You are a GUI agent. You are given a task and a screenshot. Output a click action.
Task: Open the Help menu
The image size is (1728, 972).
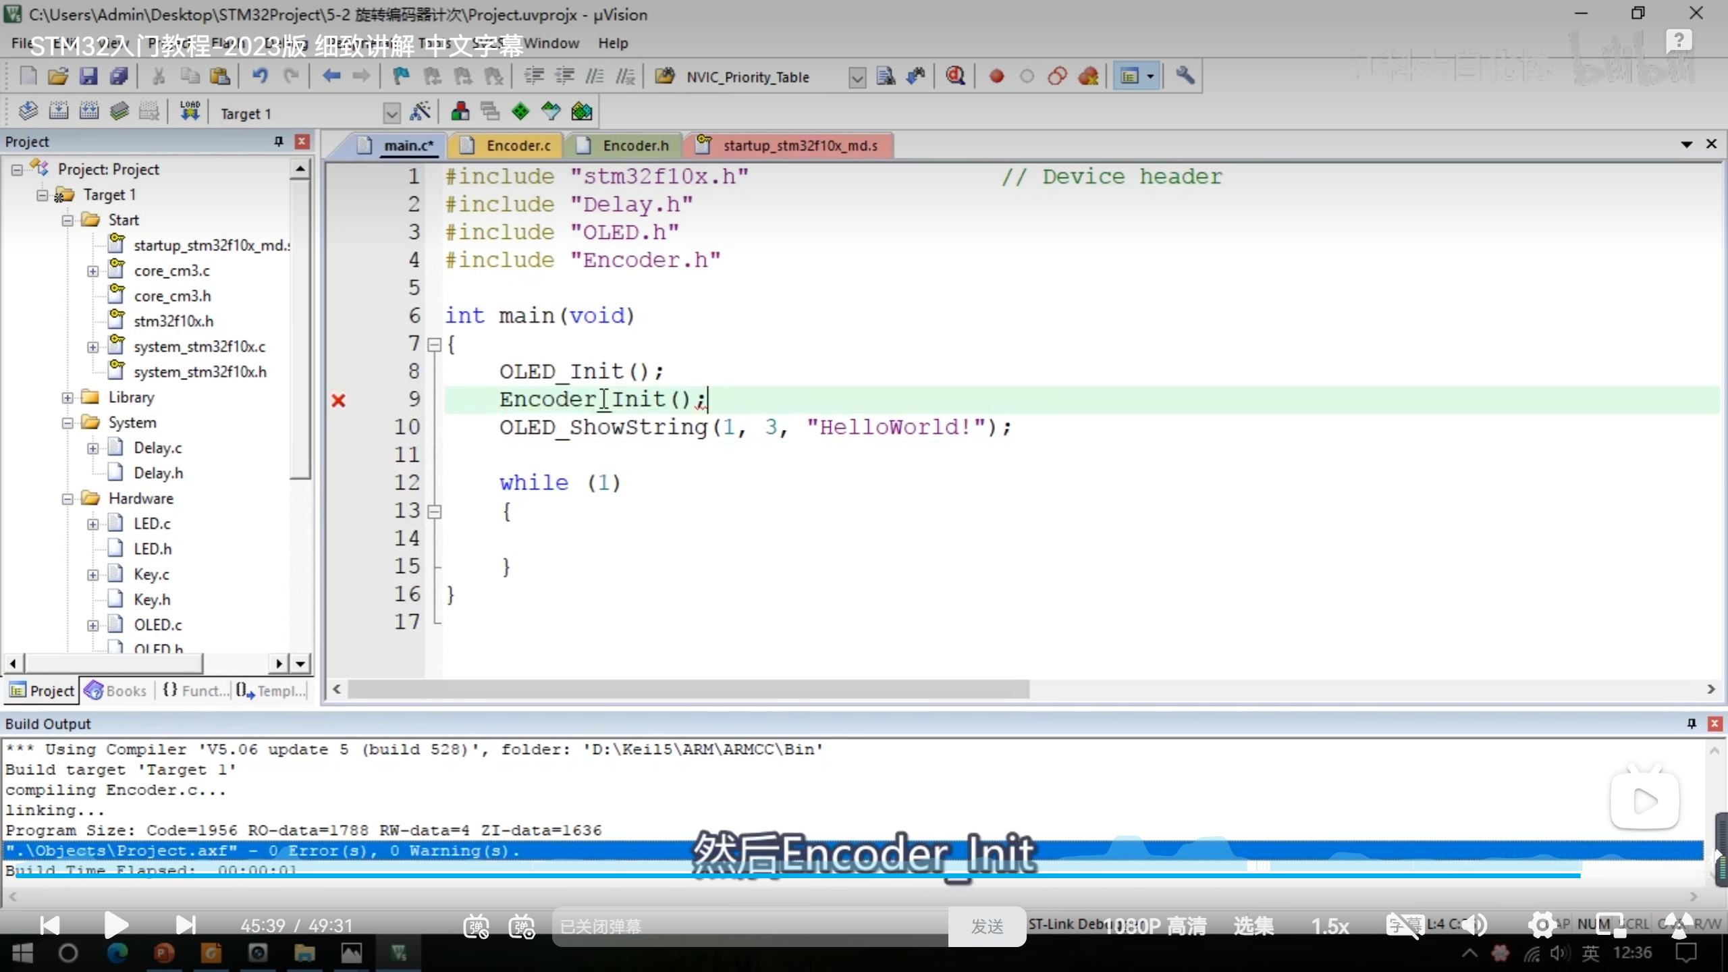point(612,43)
